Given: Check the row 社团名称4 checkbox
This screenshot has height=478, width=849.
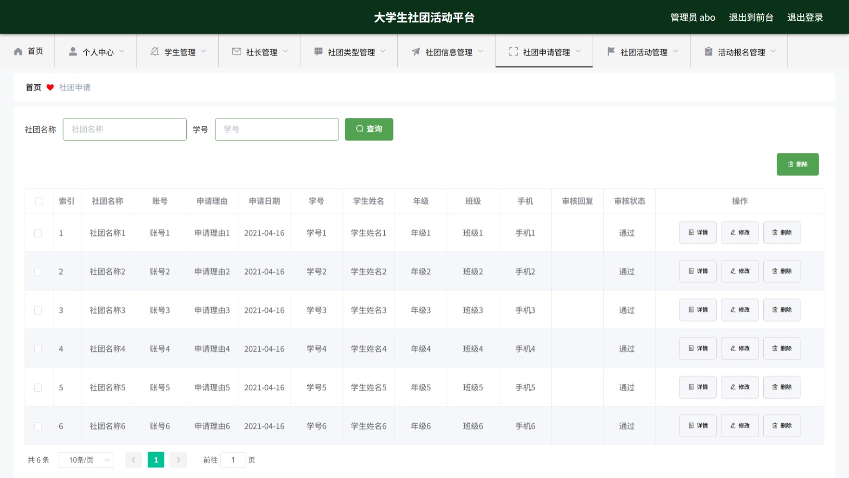Looking at the screenshot, I should pos(38,349).
